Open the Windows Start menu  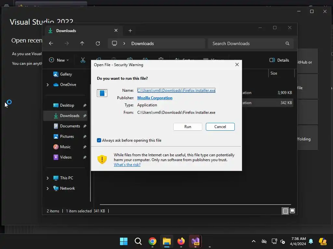[x=124, y=241]
